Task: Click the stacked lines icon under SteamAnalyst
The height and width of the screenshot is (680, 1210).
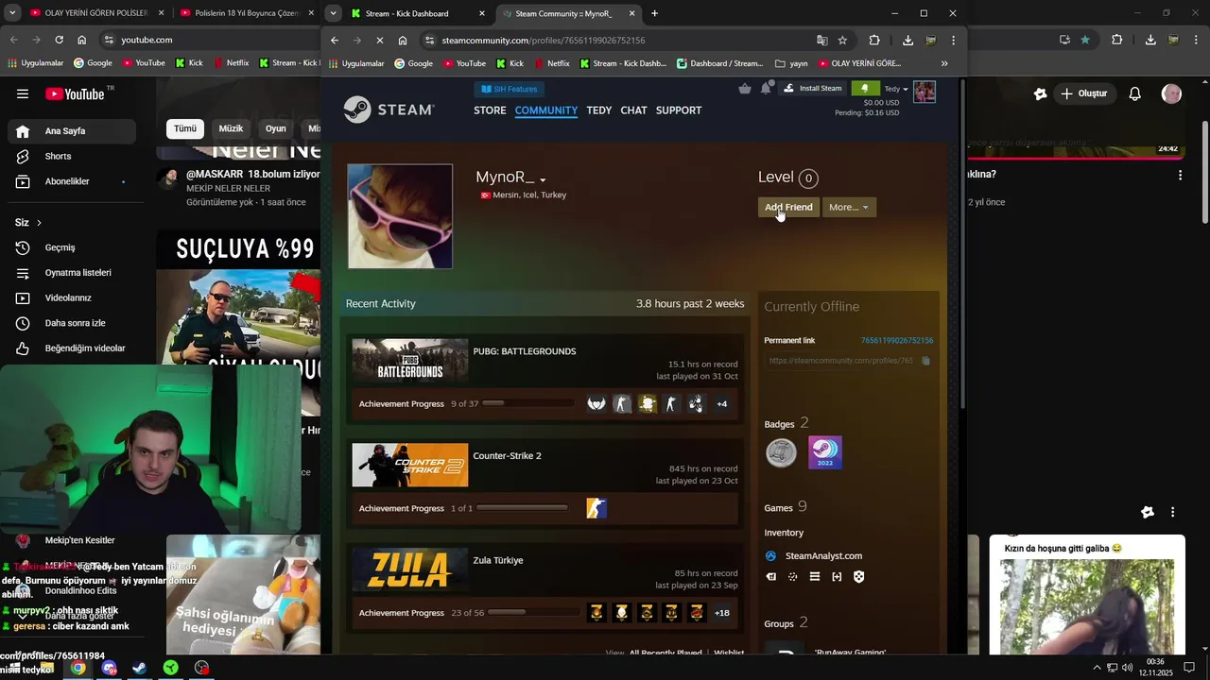Action: pyautogui.click(x=815, y=577)
